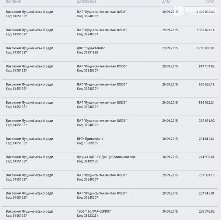The height and width of the screenshot is (220, 221).
Task: Click the 917 737.82 payment amount
Action: point(207,66)
